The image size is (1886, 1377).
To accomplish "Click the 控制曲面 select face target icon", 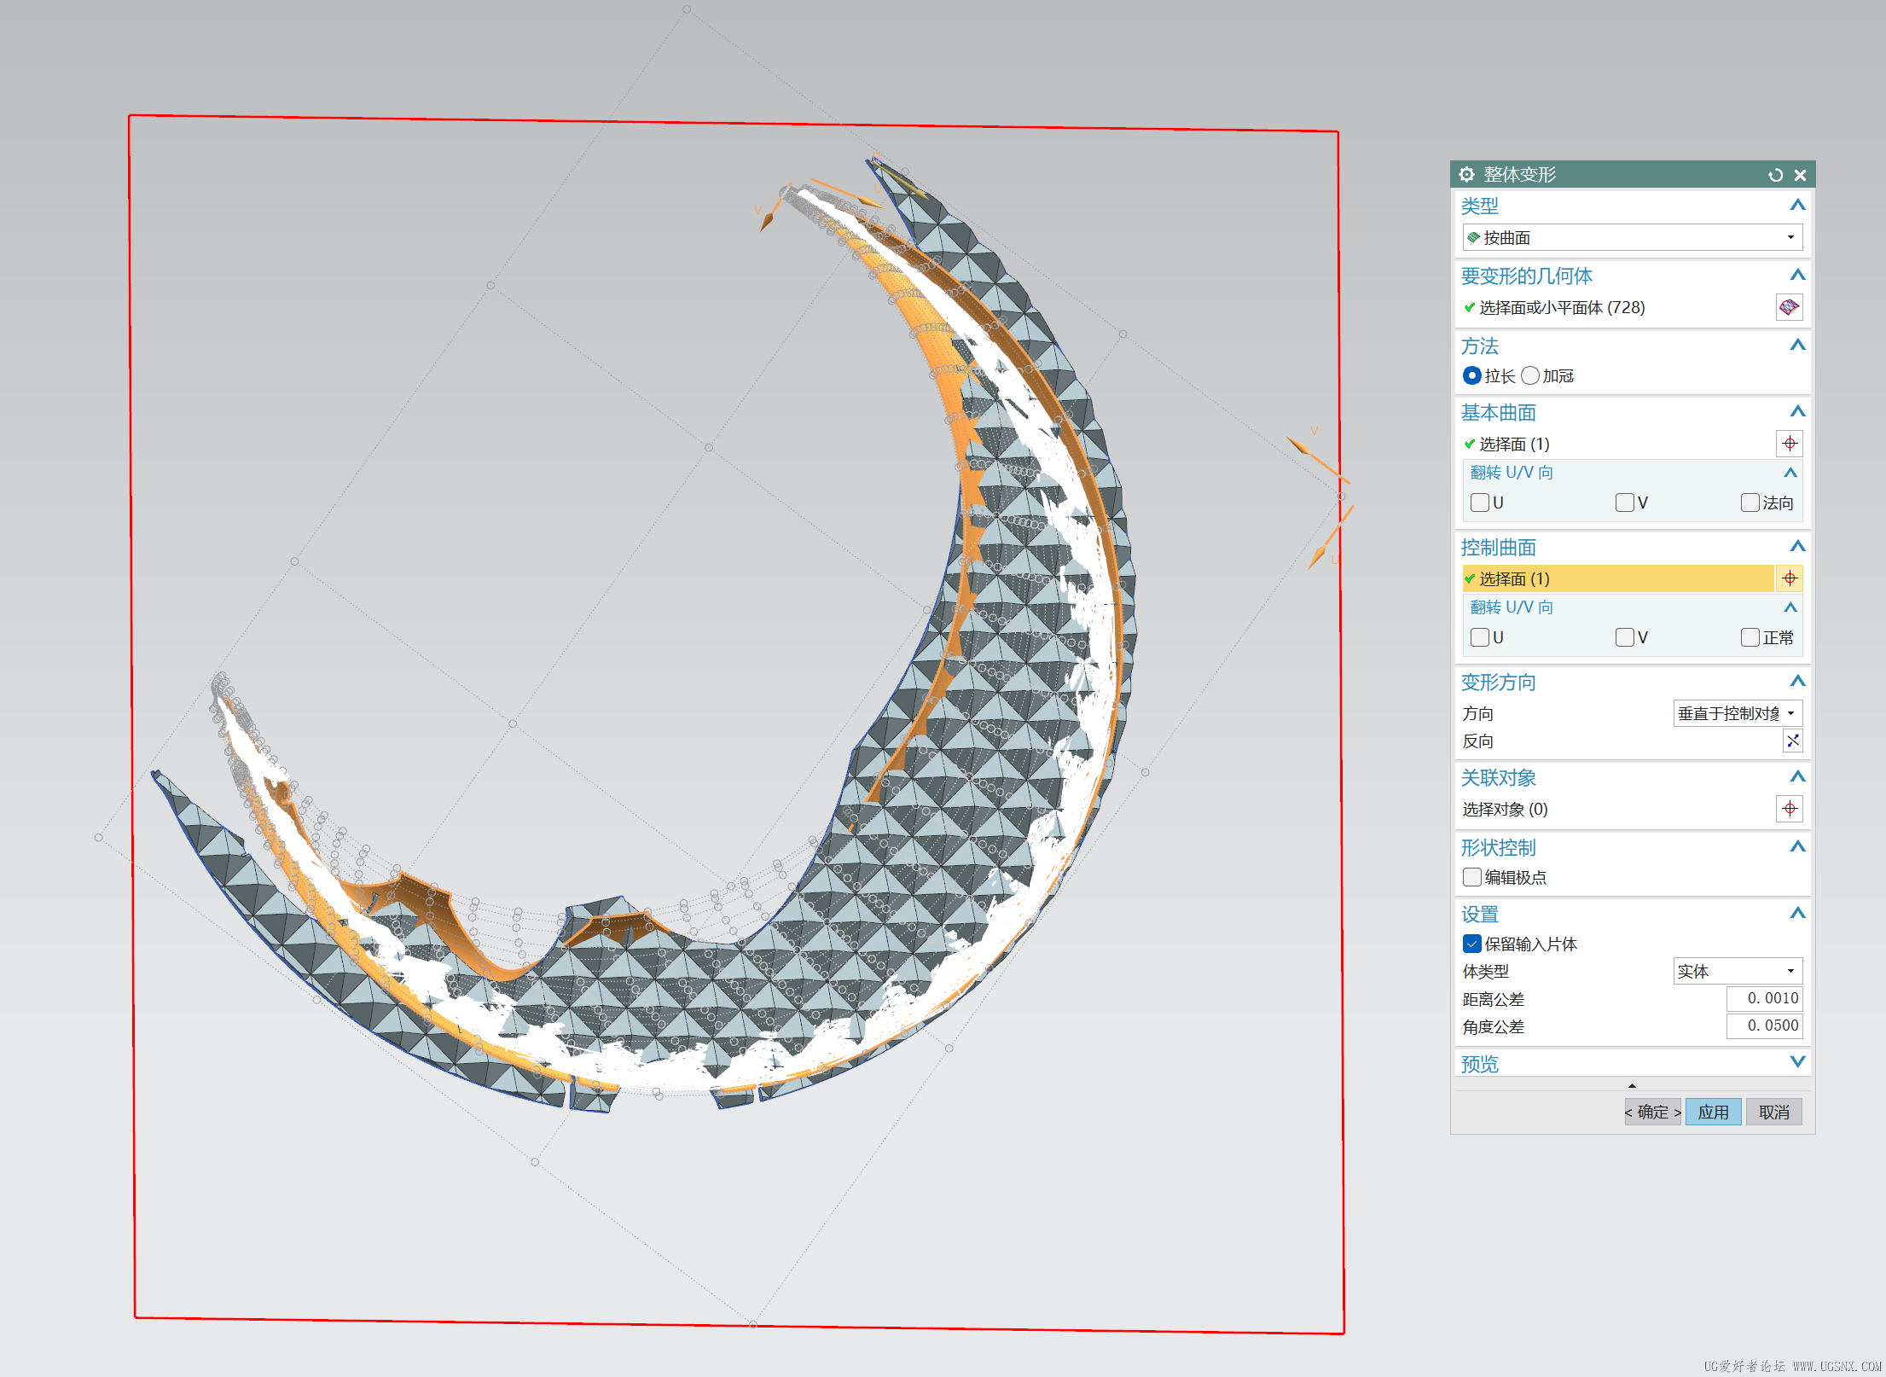I will click(1790, 578).
